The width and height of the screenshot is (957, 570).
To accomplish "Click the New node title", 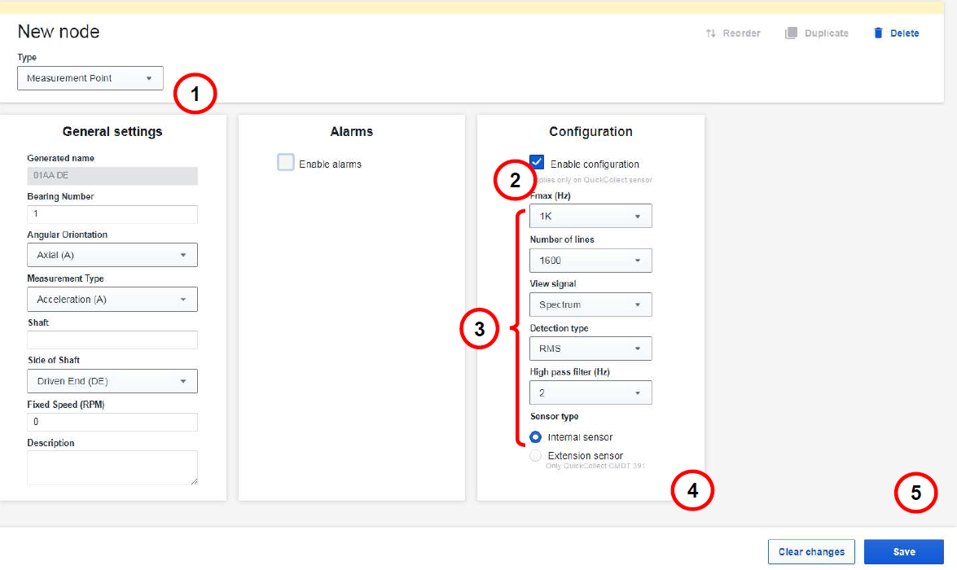I will coord(59,32).
